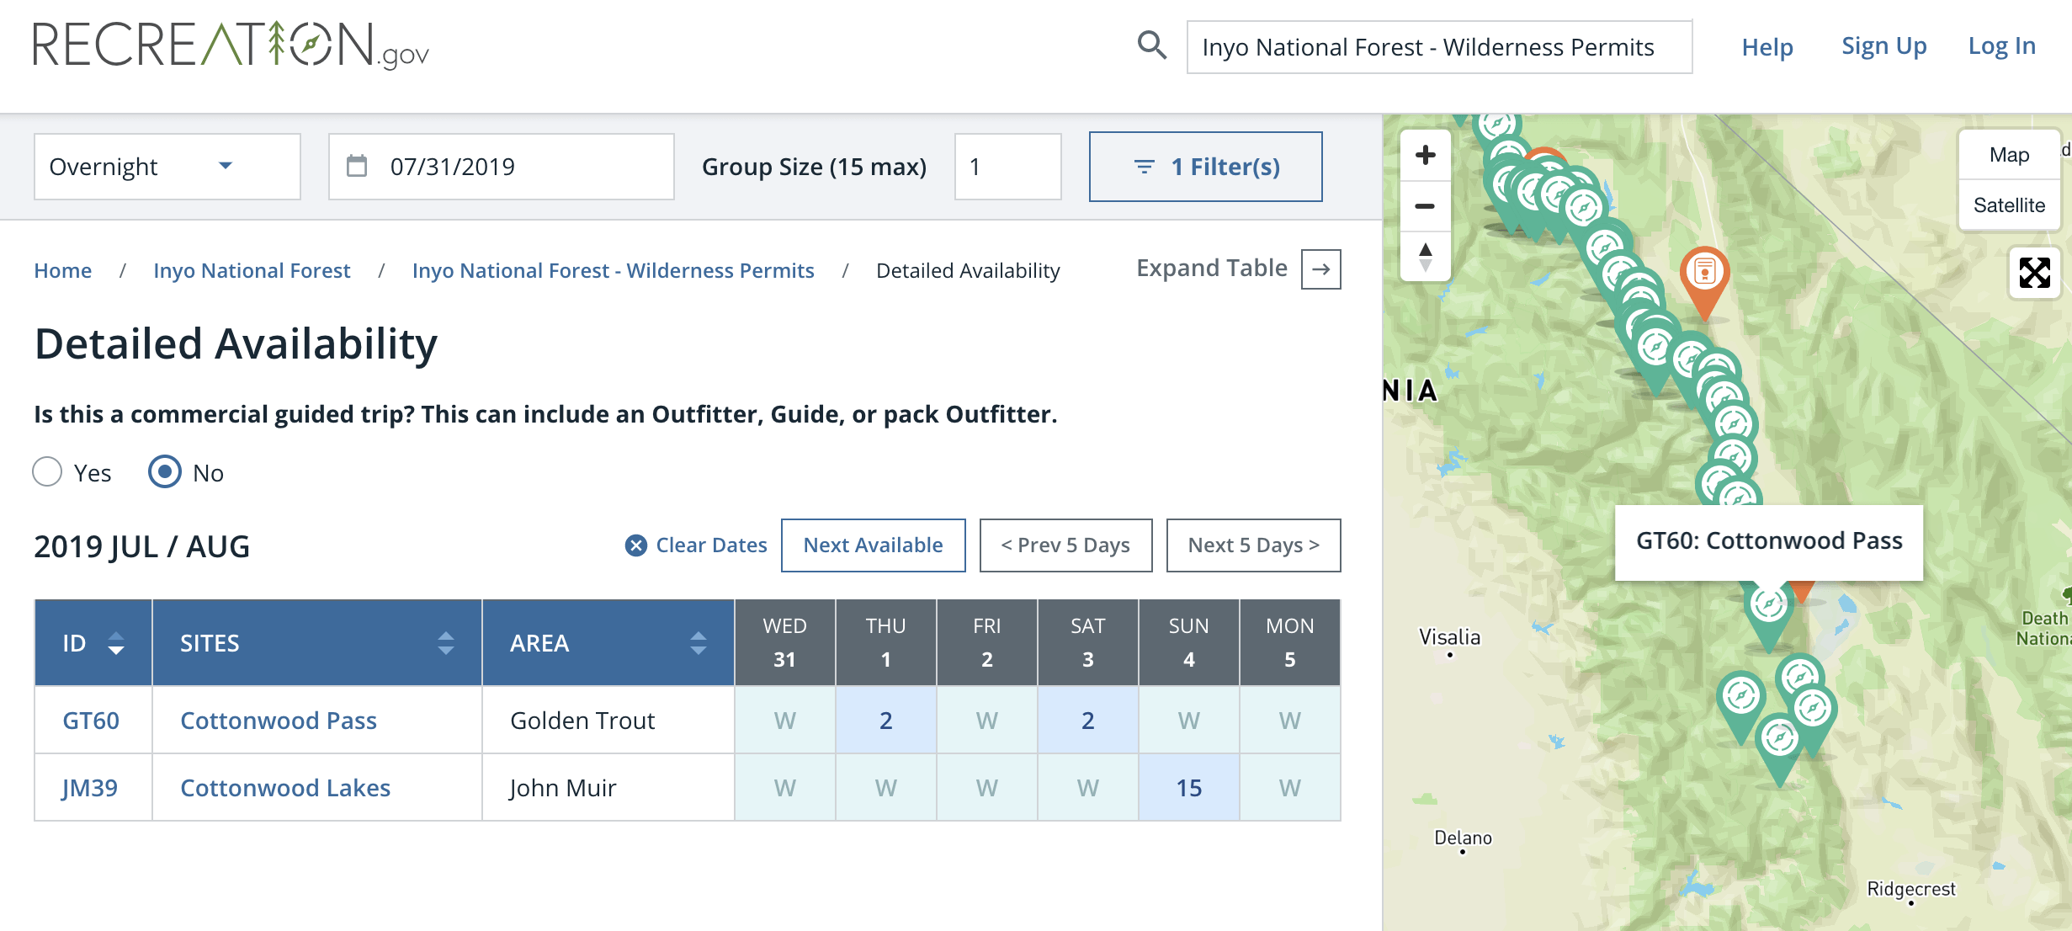Select No for commercial guided trip
Image resolution: width=2072 pixels, height=931 pixels.
(165, 472)
